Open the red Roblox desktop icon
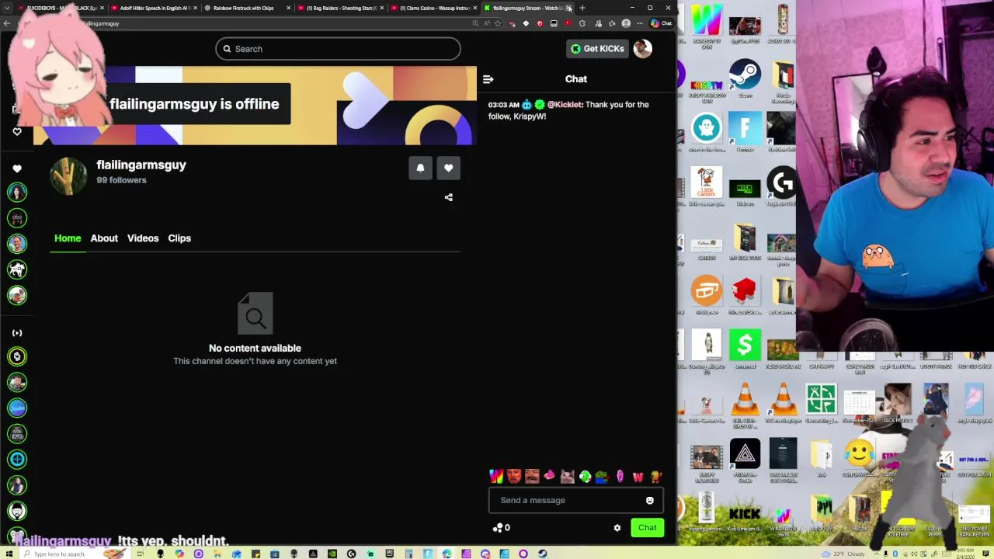The height and width of the screenshot is (559, 994). click(745, 295)
